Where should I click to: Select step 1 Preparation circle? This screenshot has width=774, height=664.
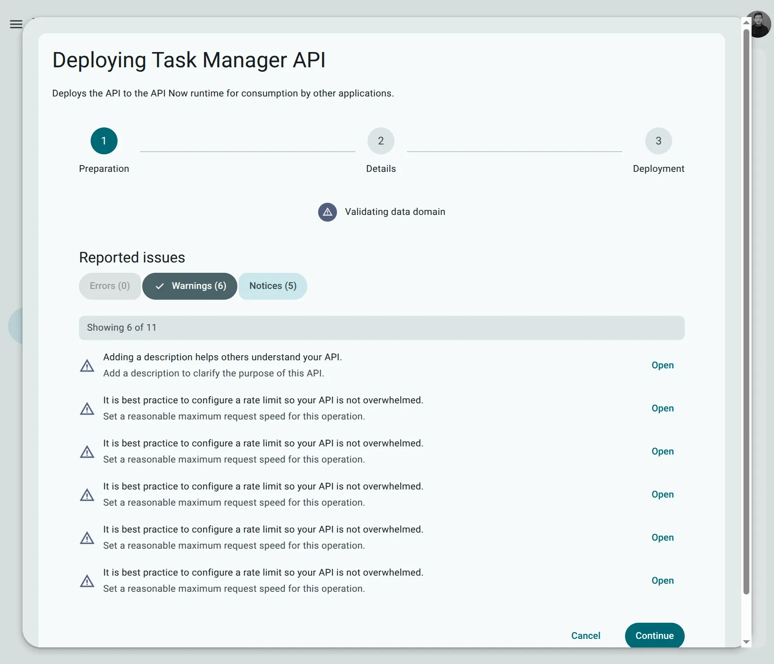pos(104,141)
